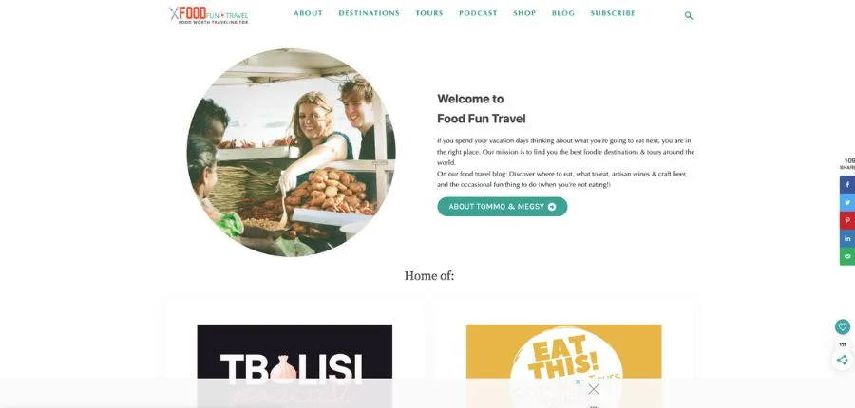This screenshot has width=855, height=408.
Task: Open the Blog navigation link
Action: click(563, 13)
